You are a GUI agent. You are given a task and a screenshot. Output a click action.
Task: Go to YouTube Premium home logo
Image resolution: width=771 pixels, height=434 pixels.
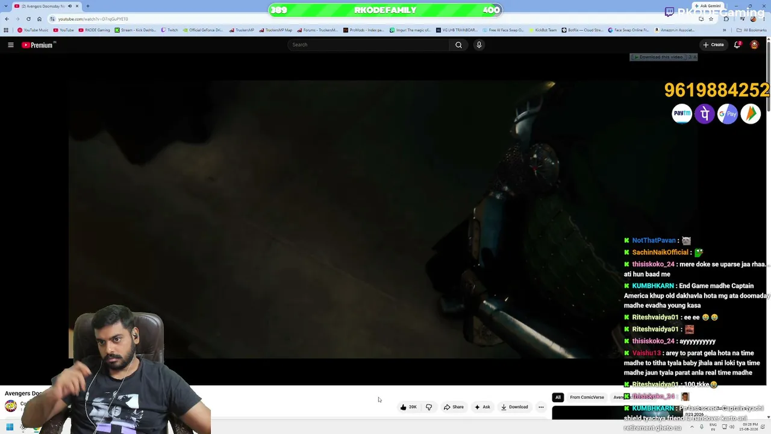pos(39,45)
